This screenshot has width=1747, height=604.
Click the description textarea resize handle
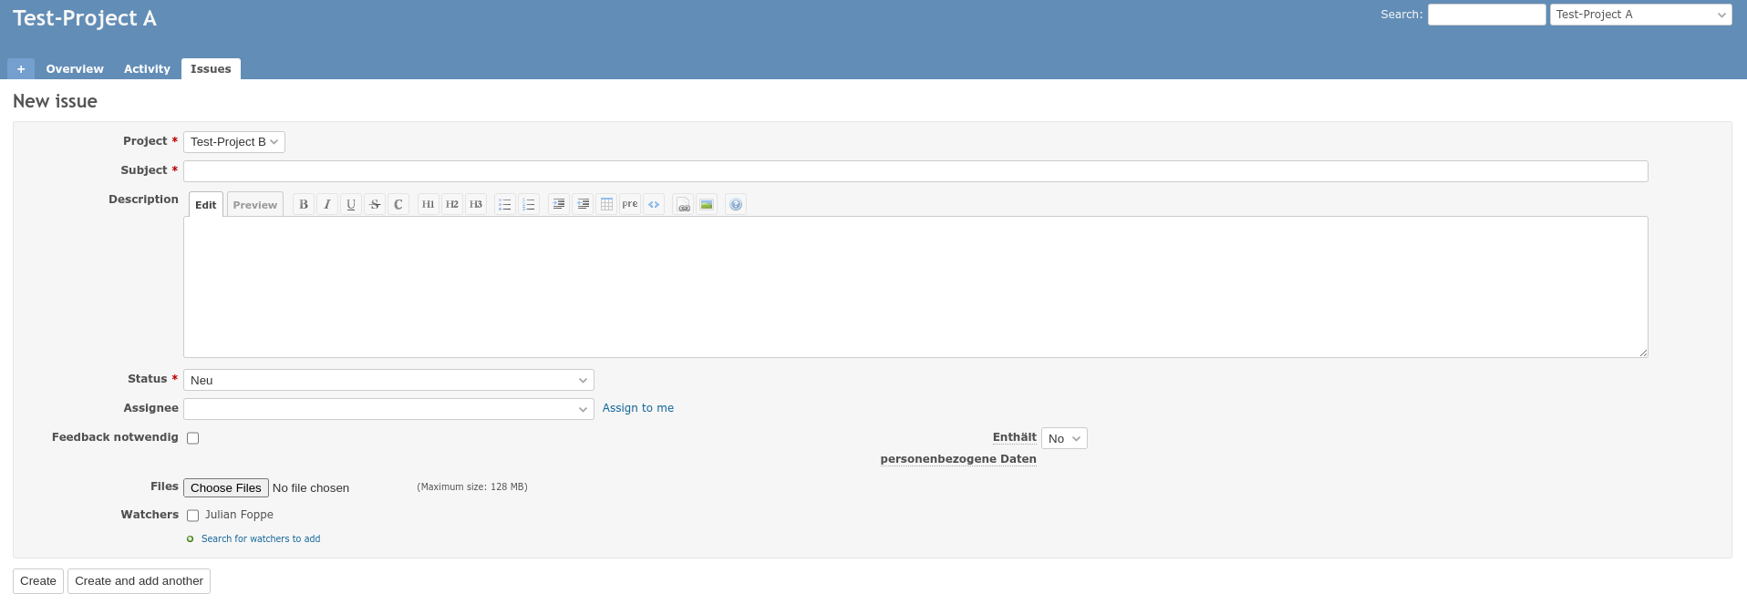[x=1643, y=353]
